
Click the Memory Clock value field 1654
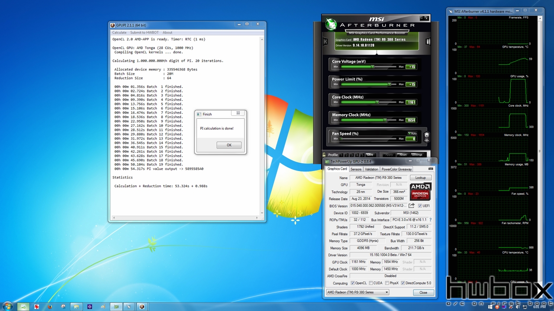pyautogui.click(x=411, y=120)
